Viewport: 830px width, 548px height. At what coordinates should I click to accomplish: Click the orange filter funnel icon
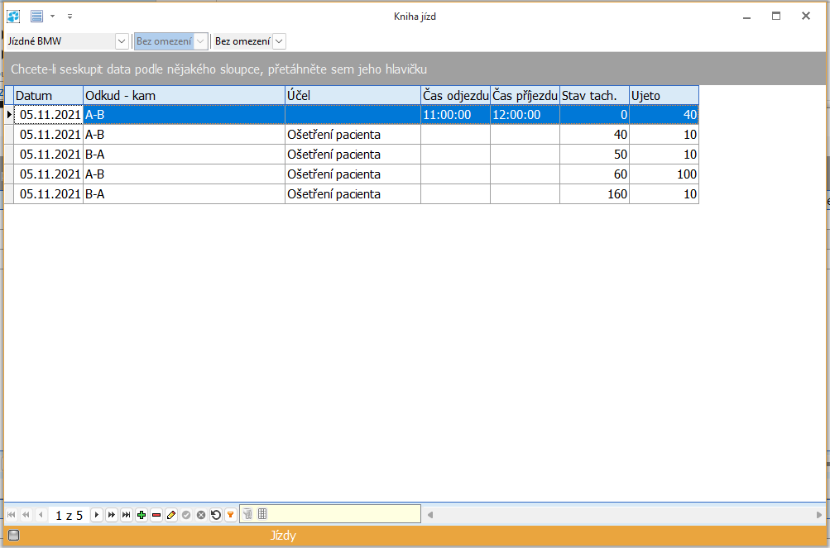tap(230, 515)
